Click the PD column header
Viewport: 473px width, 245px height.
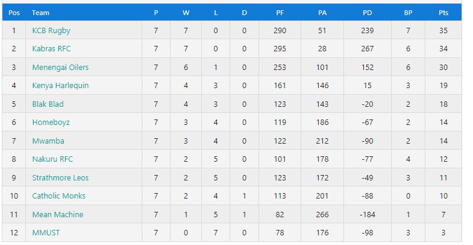pyautogui.click(x=367, y=13)
